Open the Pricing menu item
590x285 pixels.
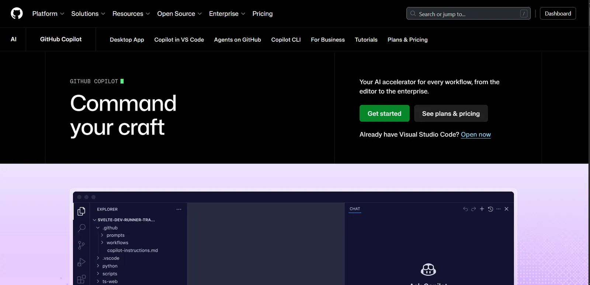(x=263, y=14)
